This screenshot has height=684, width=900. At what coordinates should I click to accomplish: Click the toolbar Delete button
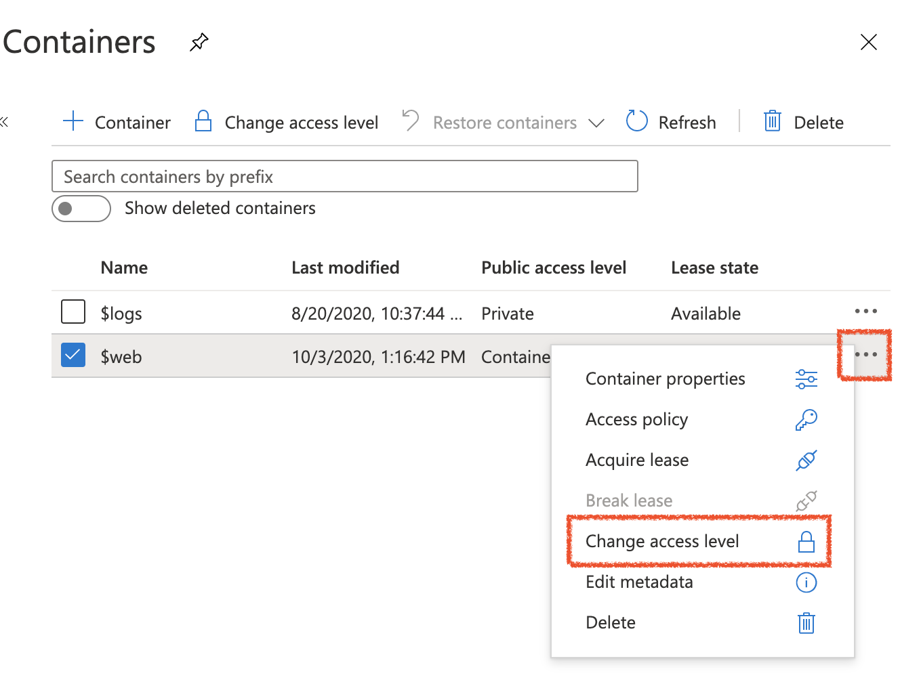coord(803,122)
